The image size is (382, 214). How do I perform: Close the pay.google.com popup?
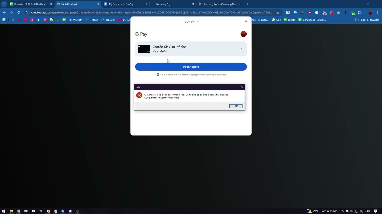(x=246, y=21)
